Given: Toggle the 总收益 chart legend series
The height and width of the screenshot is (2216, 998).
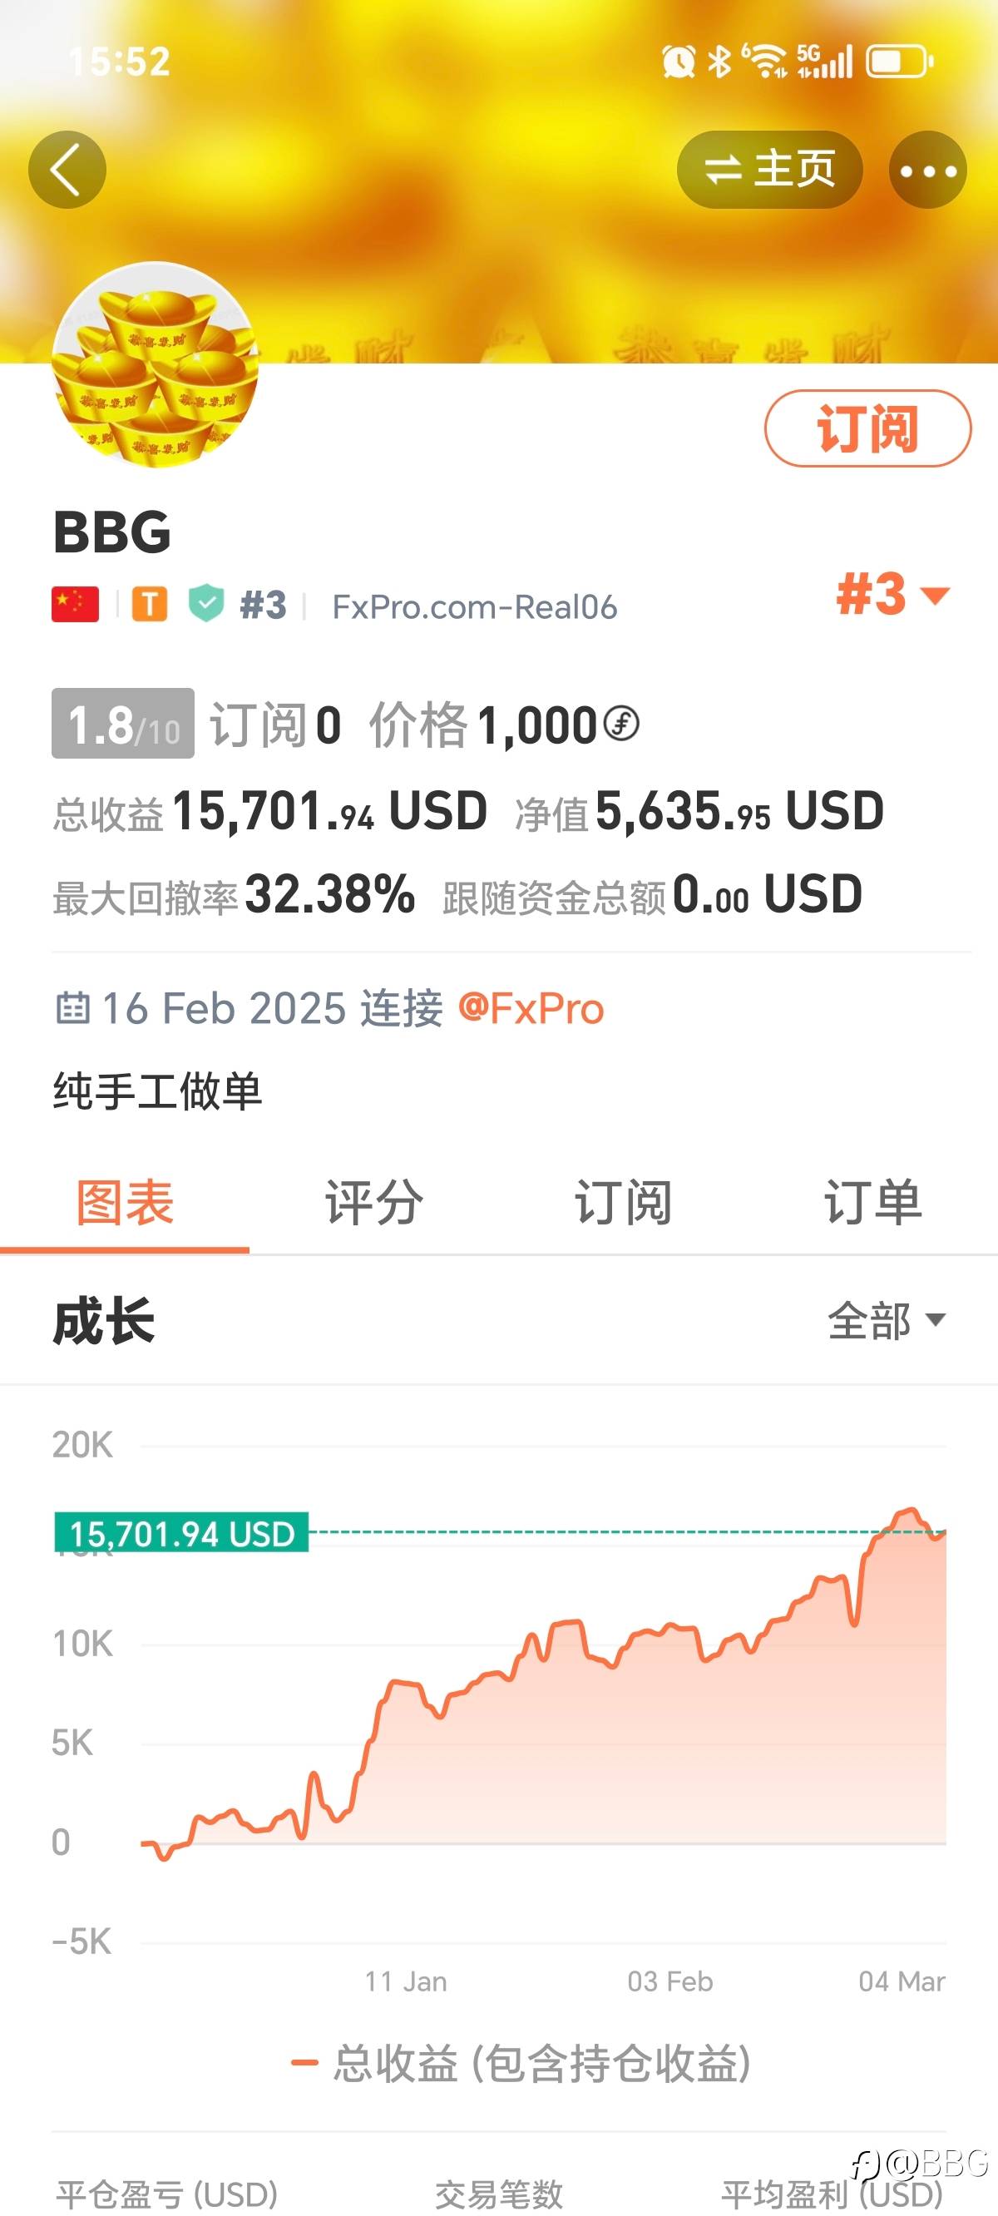Looking at the screenshot, I should pos(521,2063).
